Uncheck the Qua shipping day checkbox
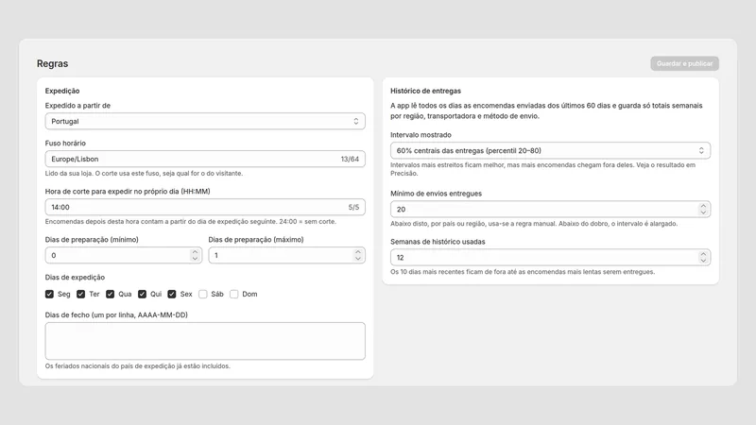 110,294
